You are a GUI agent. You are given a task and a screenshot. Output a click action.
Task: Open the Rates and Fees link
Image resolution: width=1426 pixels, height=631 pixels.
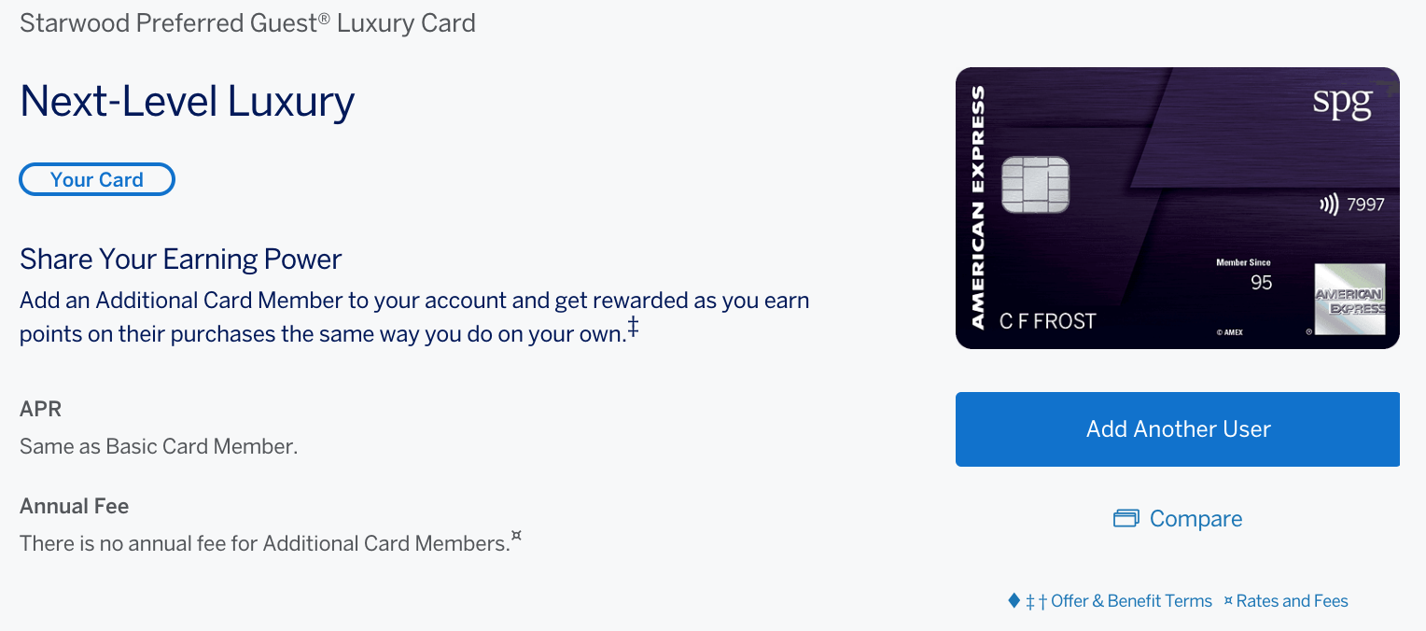(1292, 601)
